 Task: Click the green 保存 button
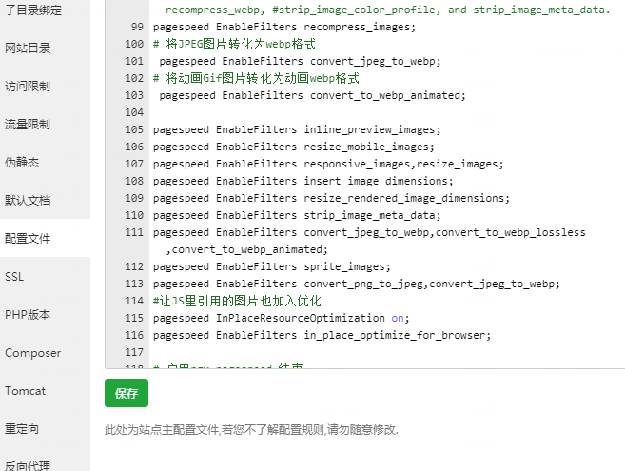127,393
